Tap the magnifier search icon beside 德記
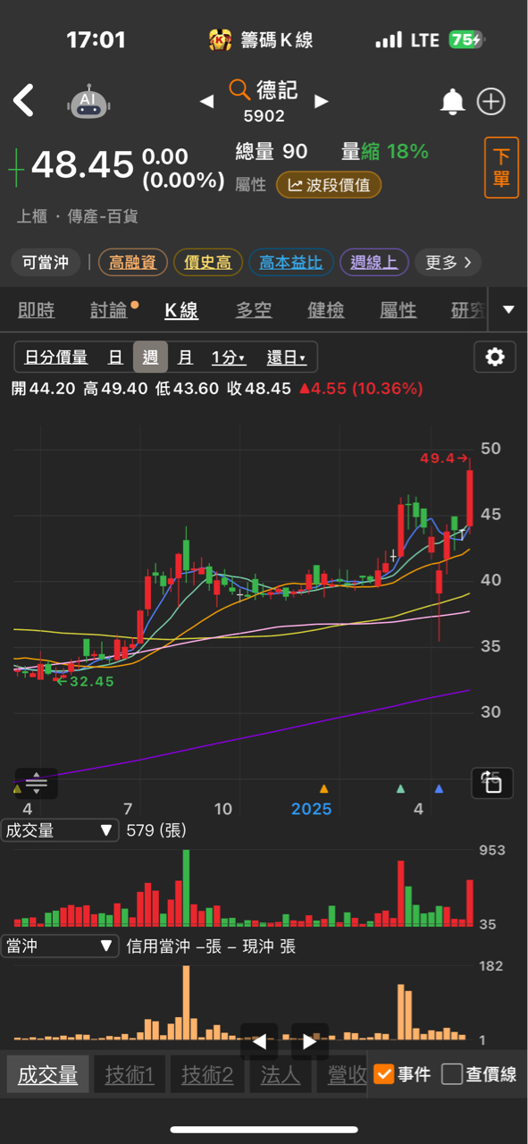 click(239, 89)
